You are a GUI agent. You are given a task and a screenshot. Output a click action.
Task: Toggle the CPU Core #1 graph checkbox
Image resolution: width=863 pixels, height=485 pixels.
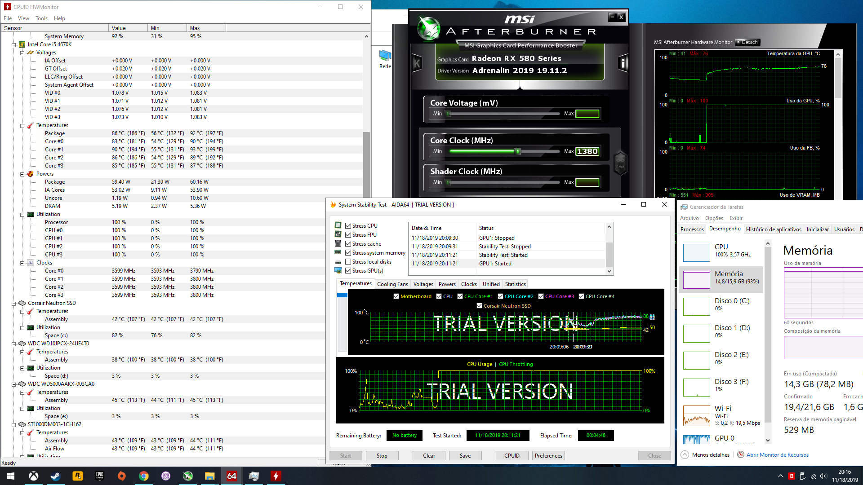coord(460,296)
